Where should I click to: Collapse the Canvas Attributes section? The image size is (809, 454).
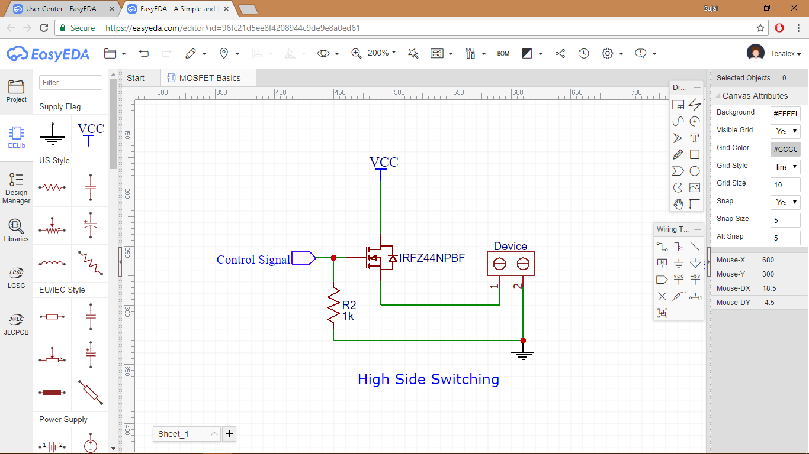click(719, 95)
